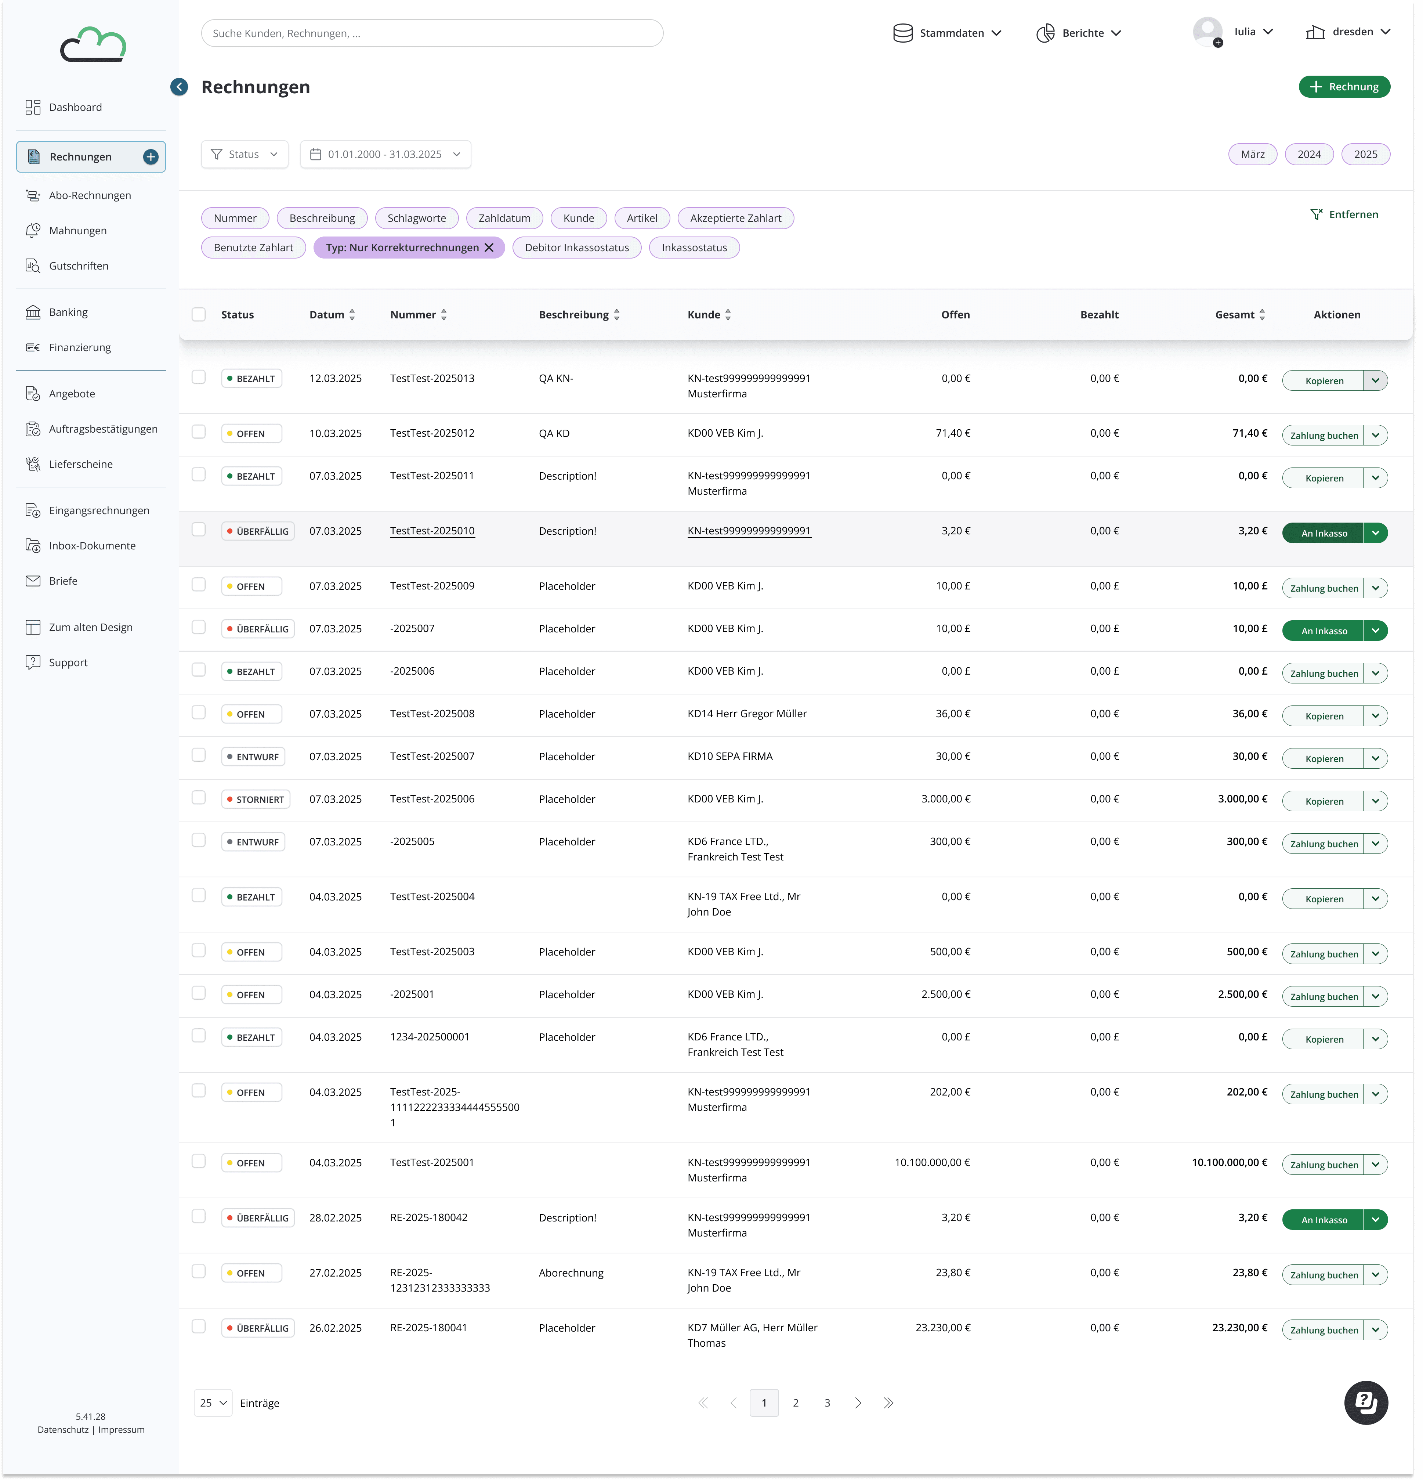This screenshot has height=1480, width=1423.
Task: Open the Mahnungen sidebar icon
Action: [x=32, y=231]
